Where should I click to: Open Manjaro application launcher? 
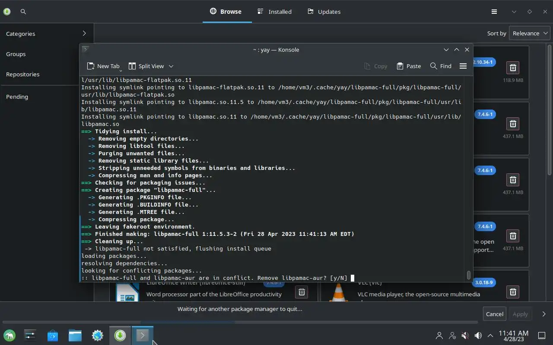point(10,335)
